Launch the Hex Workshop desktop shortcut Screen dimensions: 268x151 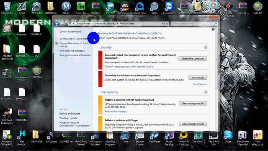(22, 138)
